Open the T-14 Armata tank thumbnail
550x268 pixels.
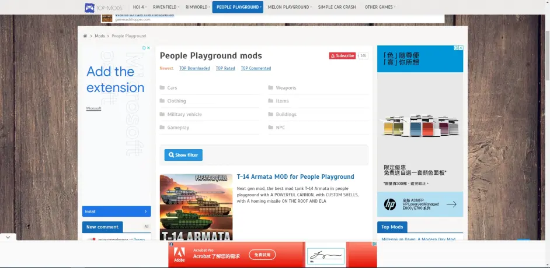click(x=196, y=207)
